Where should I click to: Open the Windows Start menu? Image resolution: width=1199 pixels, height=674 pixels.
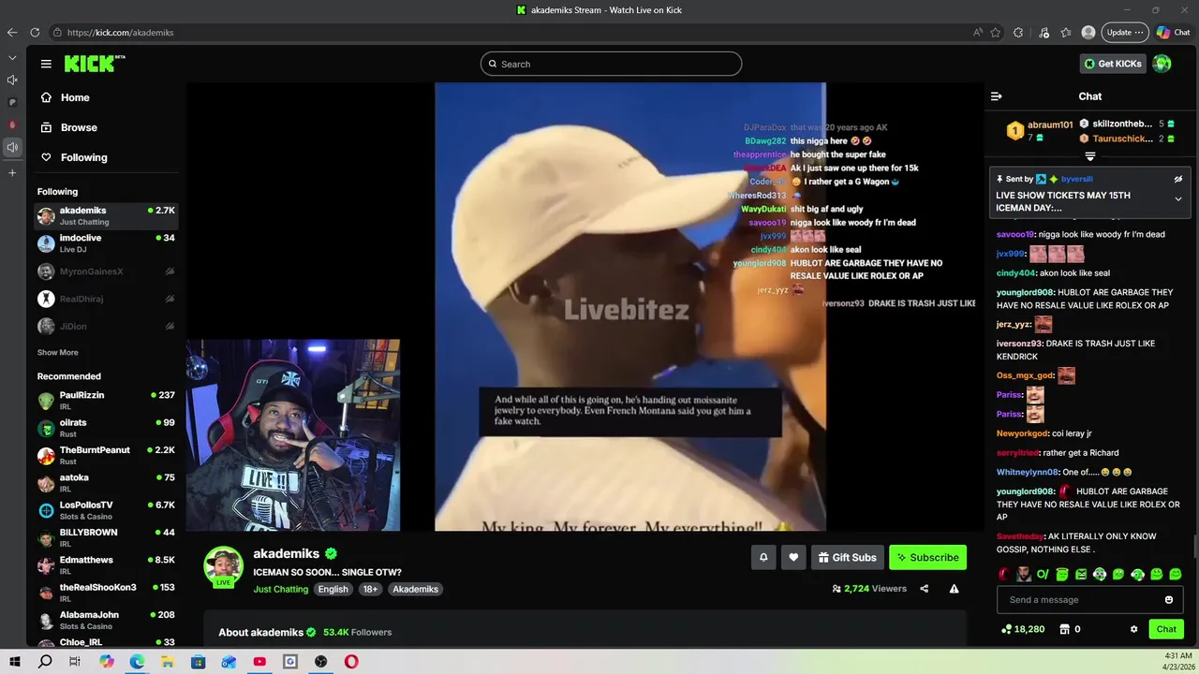14,662
